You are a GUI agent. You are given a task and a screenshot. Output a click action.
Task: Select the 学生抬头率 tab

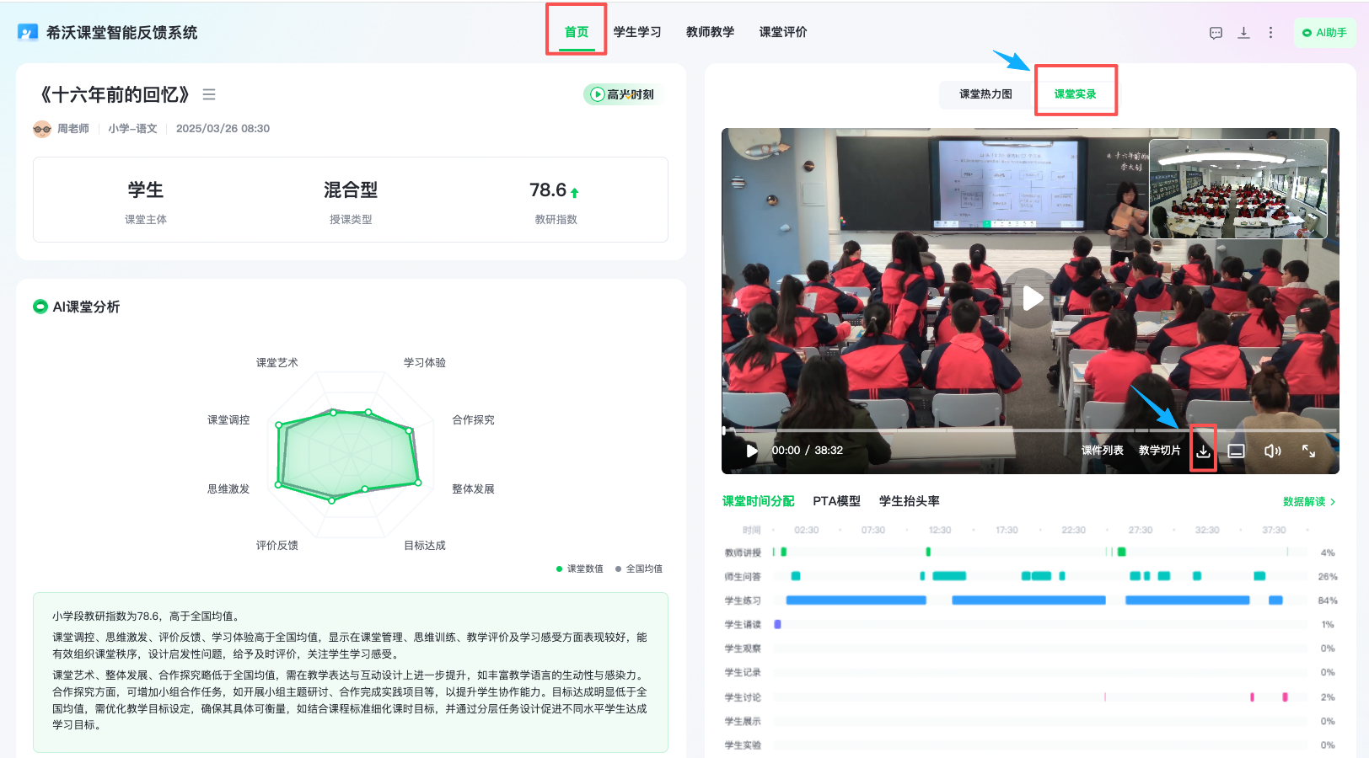click(x=909, y=501)
